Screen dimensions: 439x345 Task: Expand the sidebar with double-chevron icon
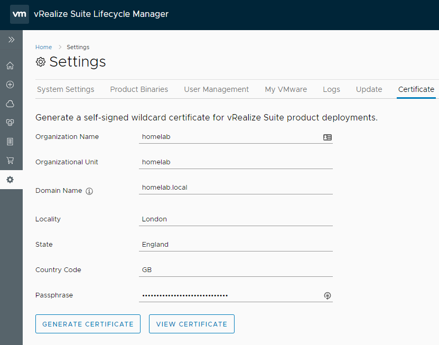point(11,40)
